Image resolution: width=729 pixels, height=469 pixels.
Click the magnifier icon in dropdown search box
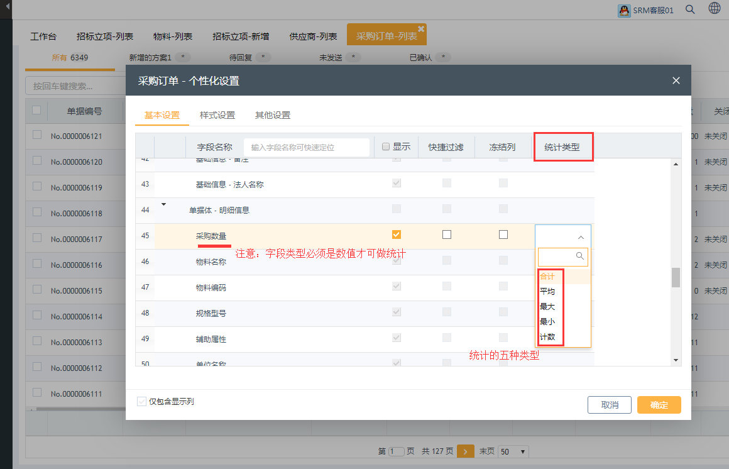pyautogui.click(x=580, y=256)
